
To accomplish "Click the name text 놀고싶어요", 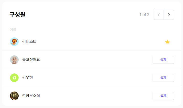I will [31, 60].
